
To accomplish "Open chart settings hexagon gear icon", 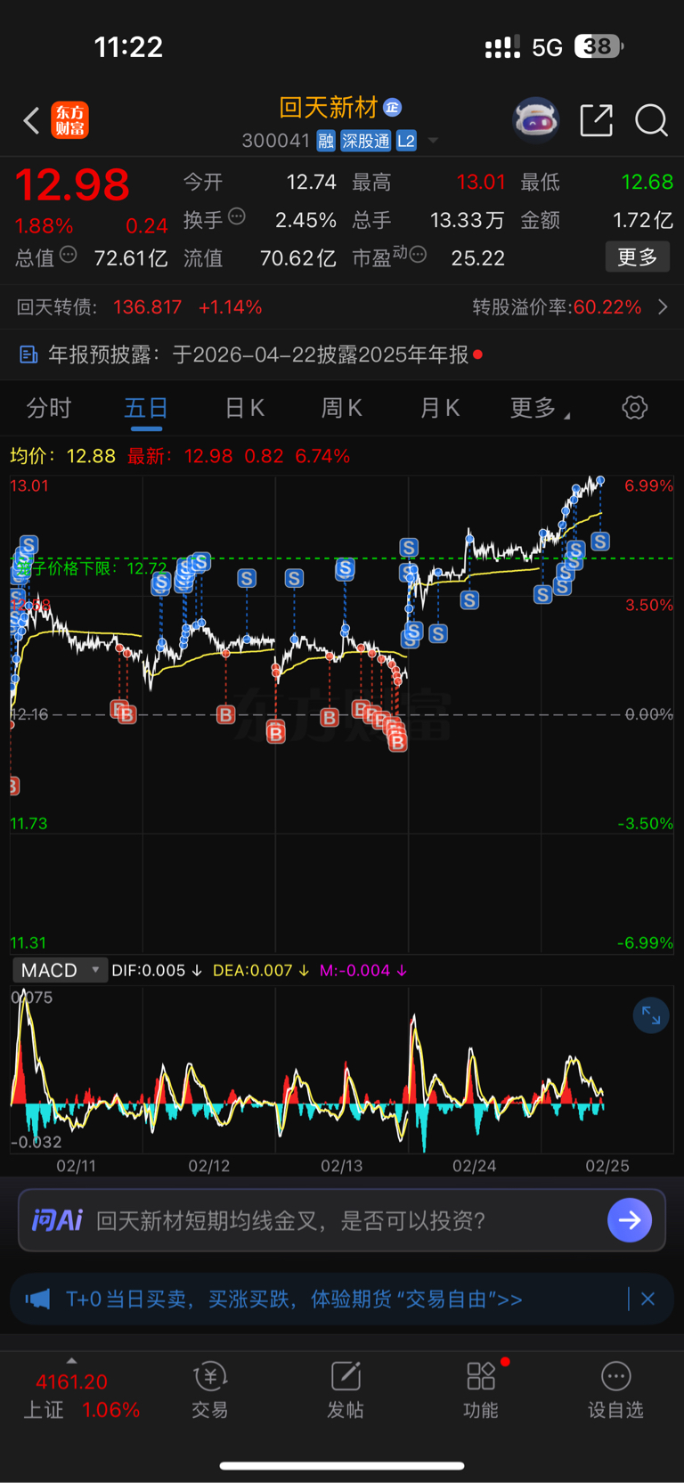I will pos(635,408).
